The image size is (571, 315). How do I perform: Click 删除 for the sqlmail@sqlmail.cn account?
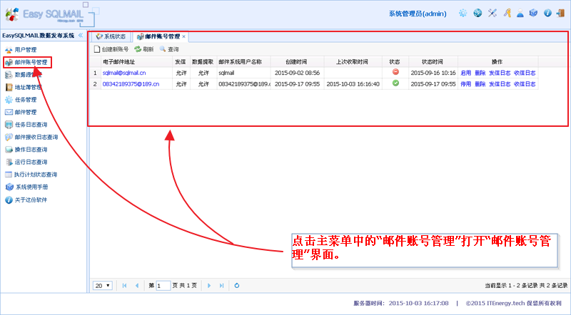(x=480, y=73)
